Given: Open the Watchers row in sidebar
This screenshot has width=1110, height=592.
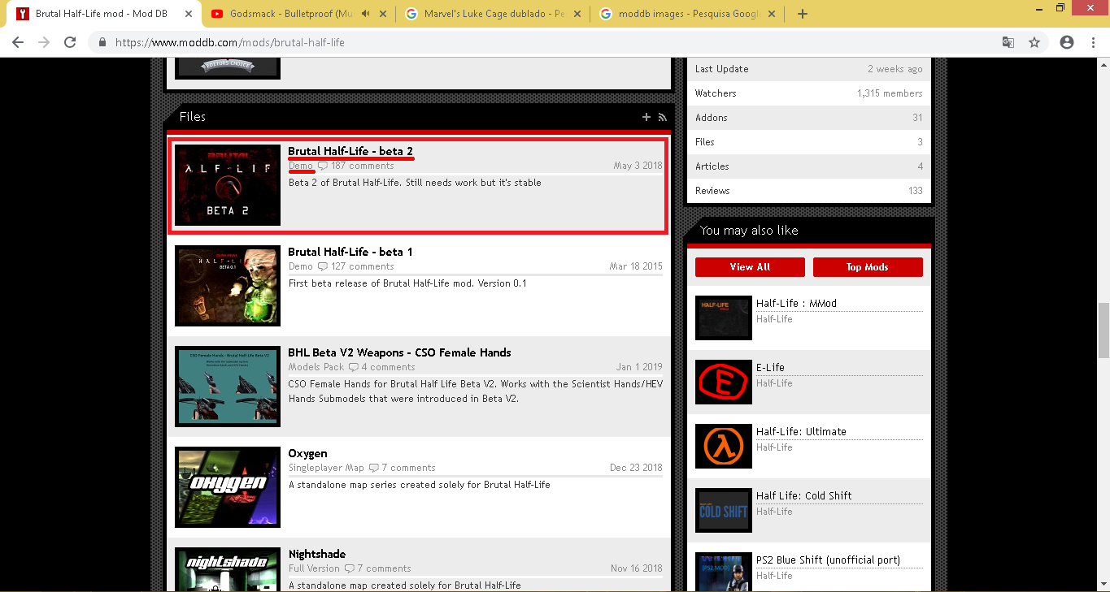Looking at the screenshot, I should (x=809, y=93).
